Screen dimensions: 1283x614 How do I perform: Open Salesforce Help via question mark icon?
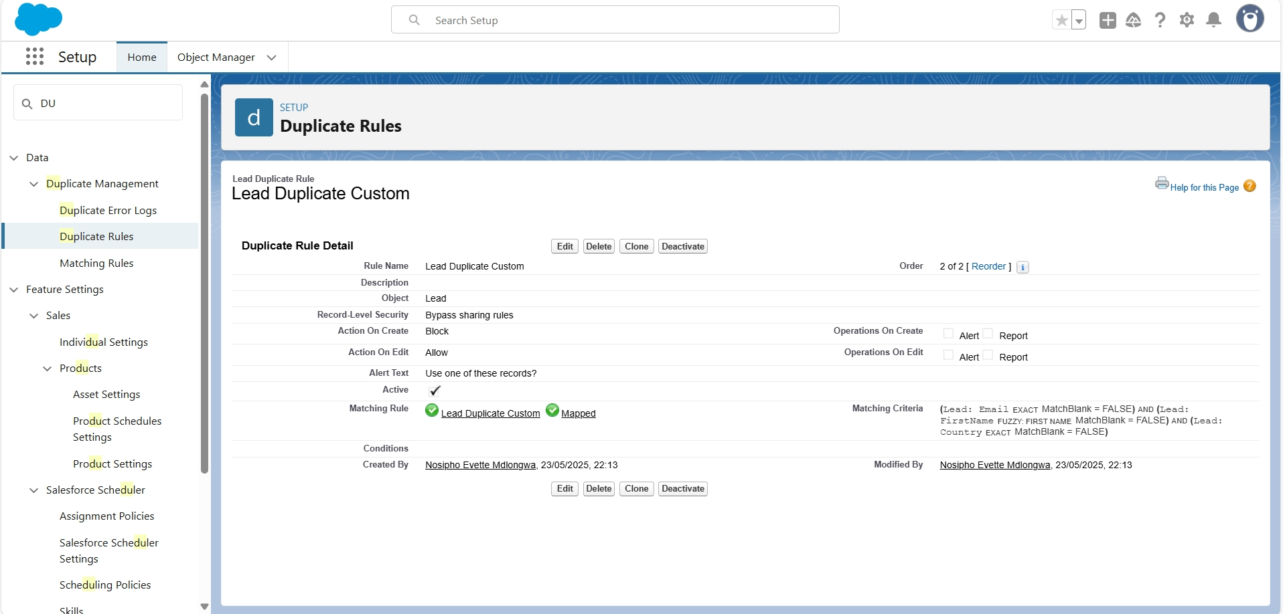tap(1160, 19)
